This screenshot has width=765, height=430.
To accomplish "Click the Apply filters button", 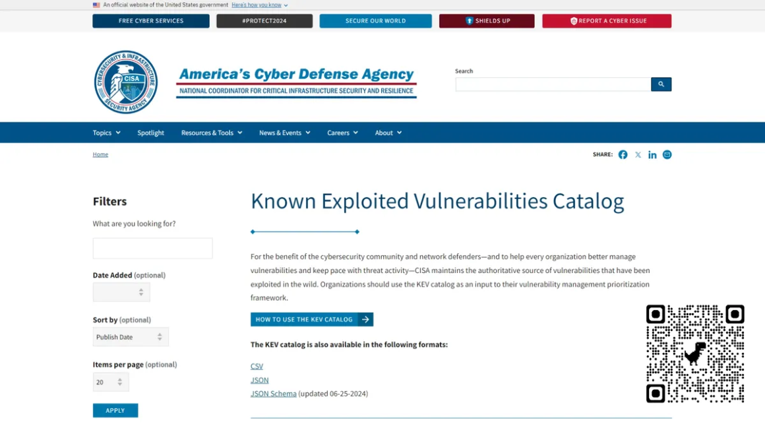I will (x=115, y=410).
